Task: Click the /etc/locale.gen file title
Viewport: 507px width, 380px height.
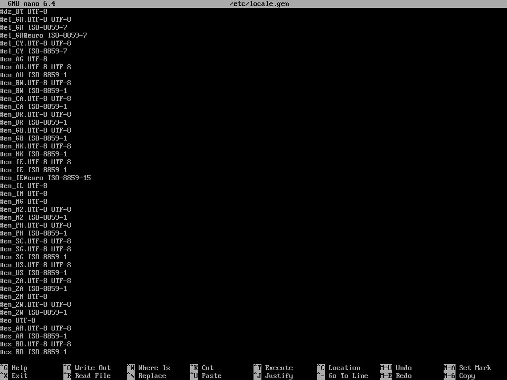Action: pyautogui.click(x=259, y=4)
